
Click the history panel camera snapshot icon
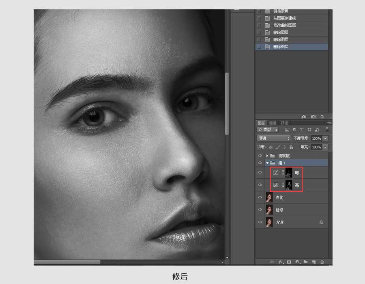click(x=313, y=117)
